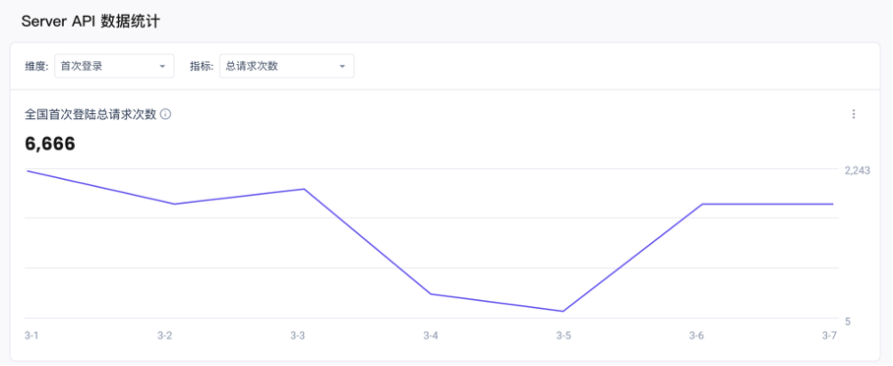Screen dimensions: 893x366
Task: Click the chart data point at 3-3
Action: 304,189
